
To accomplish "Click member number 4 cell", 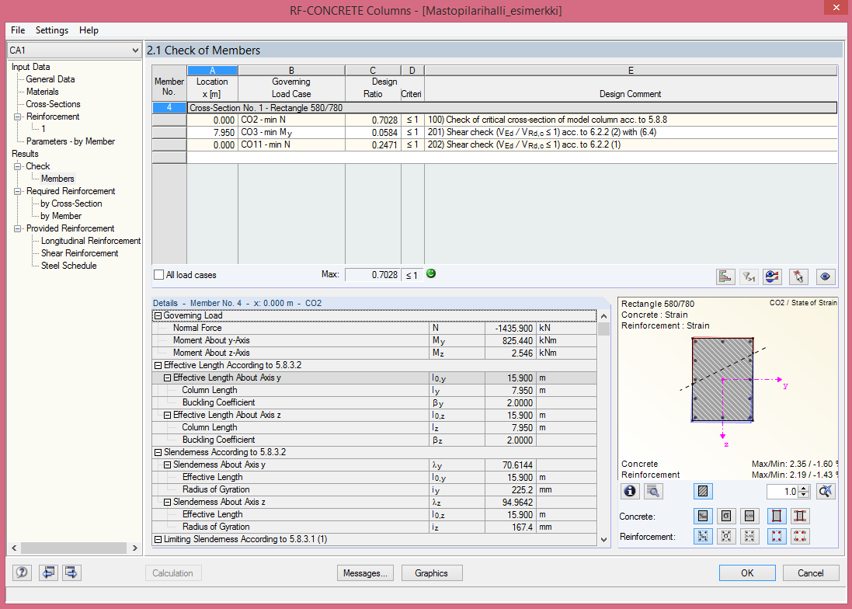I will click(169, 107).
